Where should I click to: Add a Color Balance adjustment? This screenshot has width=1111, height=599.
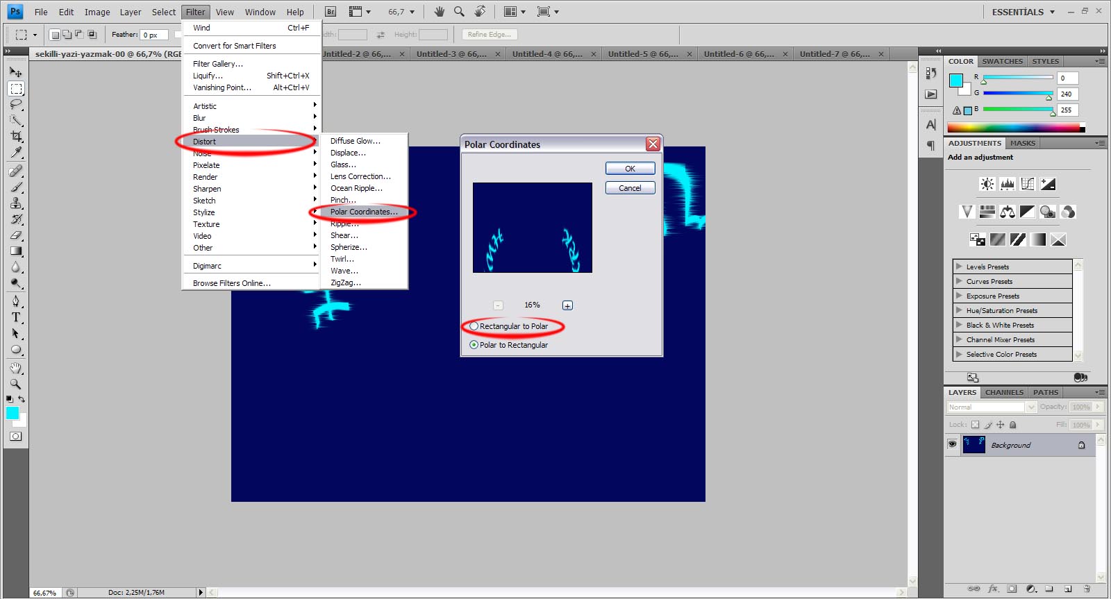(x=1008, y=212)
